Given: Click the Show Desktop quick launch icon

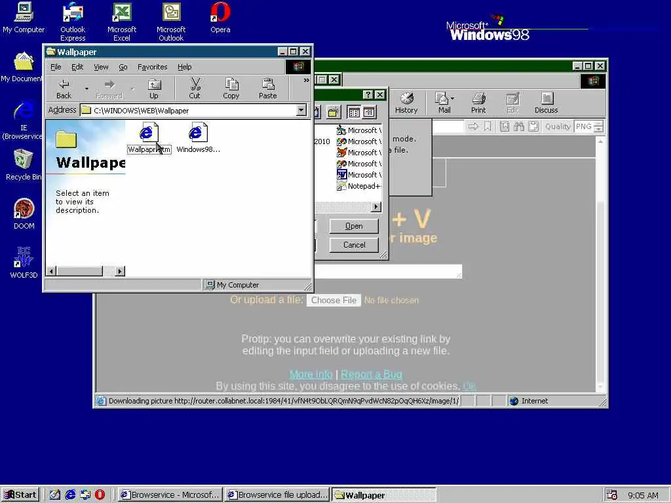Looking at the screenshot, I should (55, 495).
